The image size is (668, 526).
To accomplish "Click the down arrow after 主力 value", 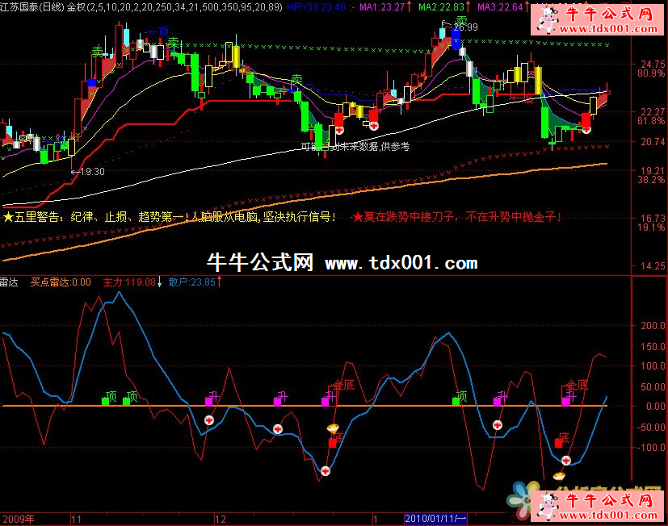I will click(x=161, y=282).
